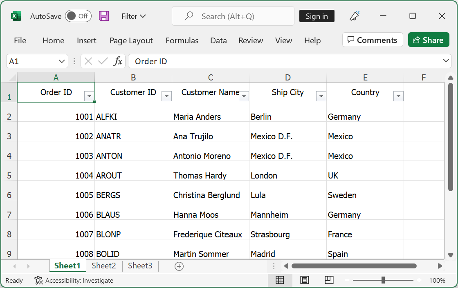Viewport: 458px width, 288px height.
Task: Switch to Normal view icon
Action: tap(280, 280)
